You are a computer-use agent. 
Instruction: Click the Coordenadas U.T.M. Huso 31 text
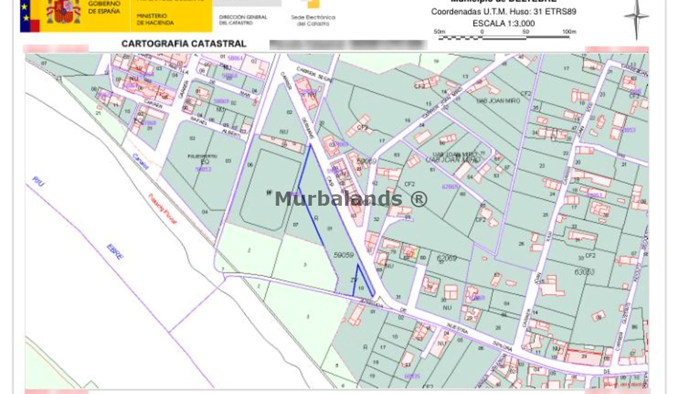[503, 11]
